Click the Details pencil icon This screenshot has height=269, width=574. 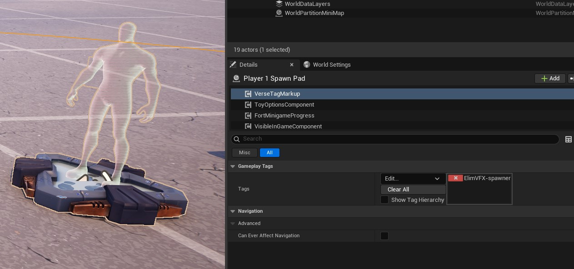[x=233, y=64]
